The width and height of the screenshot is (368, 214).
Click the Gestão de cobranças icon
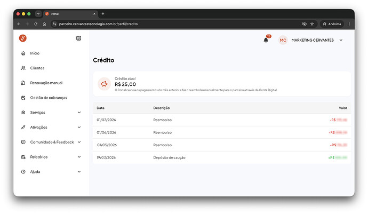point(23,98)
